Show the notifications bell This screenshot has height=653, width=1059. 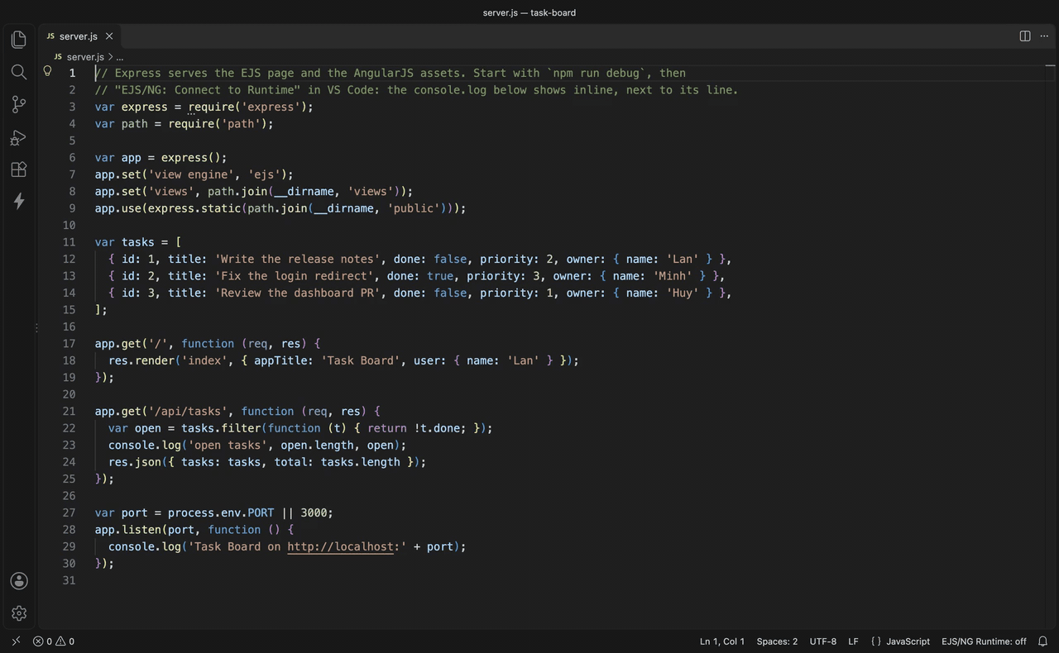click(1042, 641)
